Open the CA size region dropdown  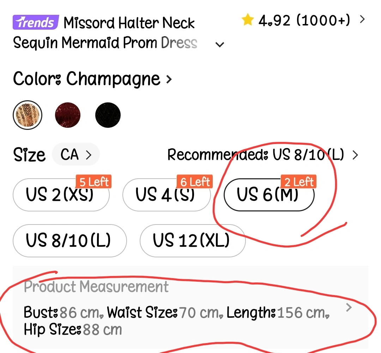tap(76, 154)
